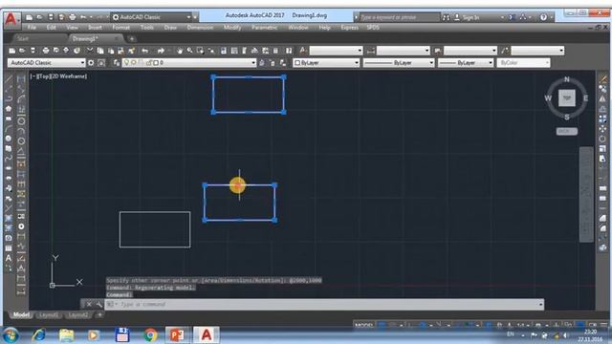The height and width of the screenshot is (344, 612).
Task: Expand command line history dropdown arrow
Action: pyautogui.click(x=540, y=304)
